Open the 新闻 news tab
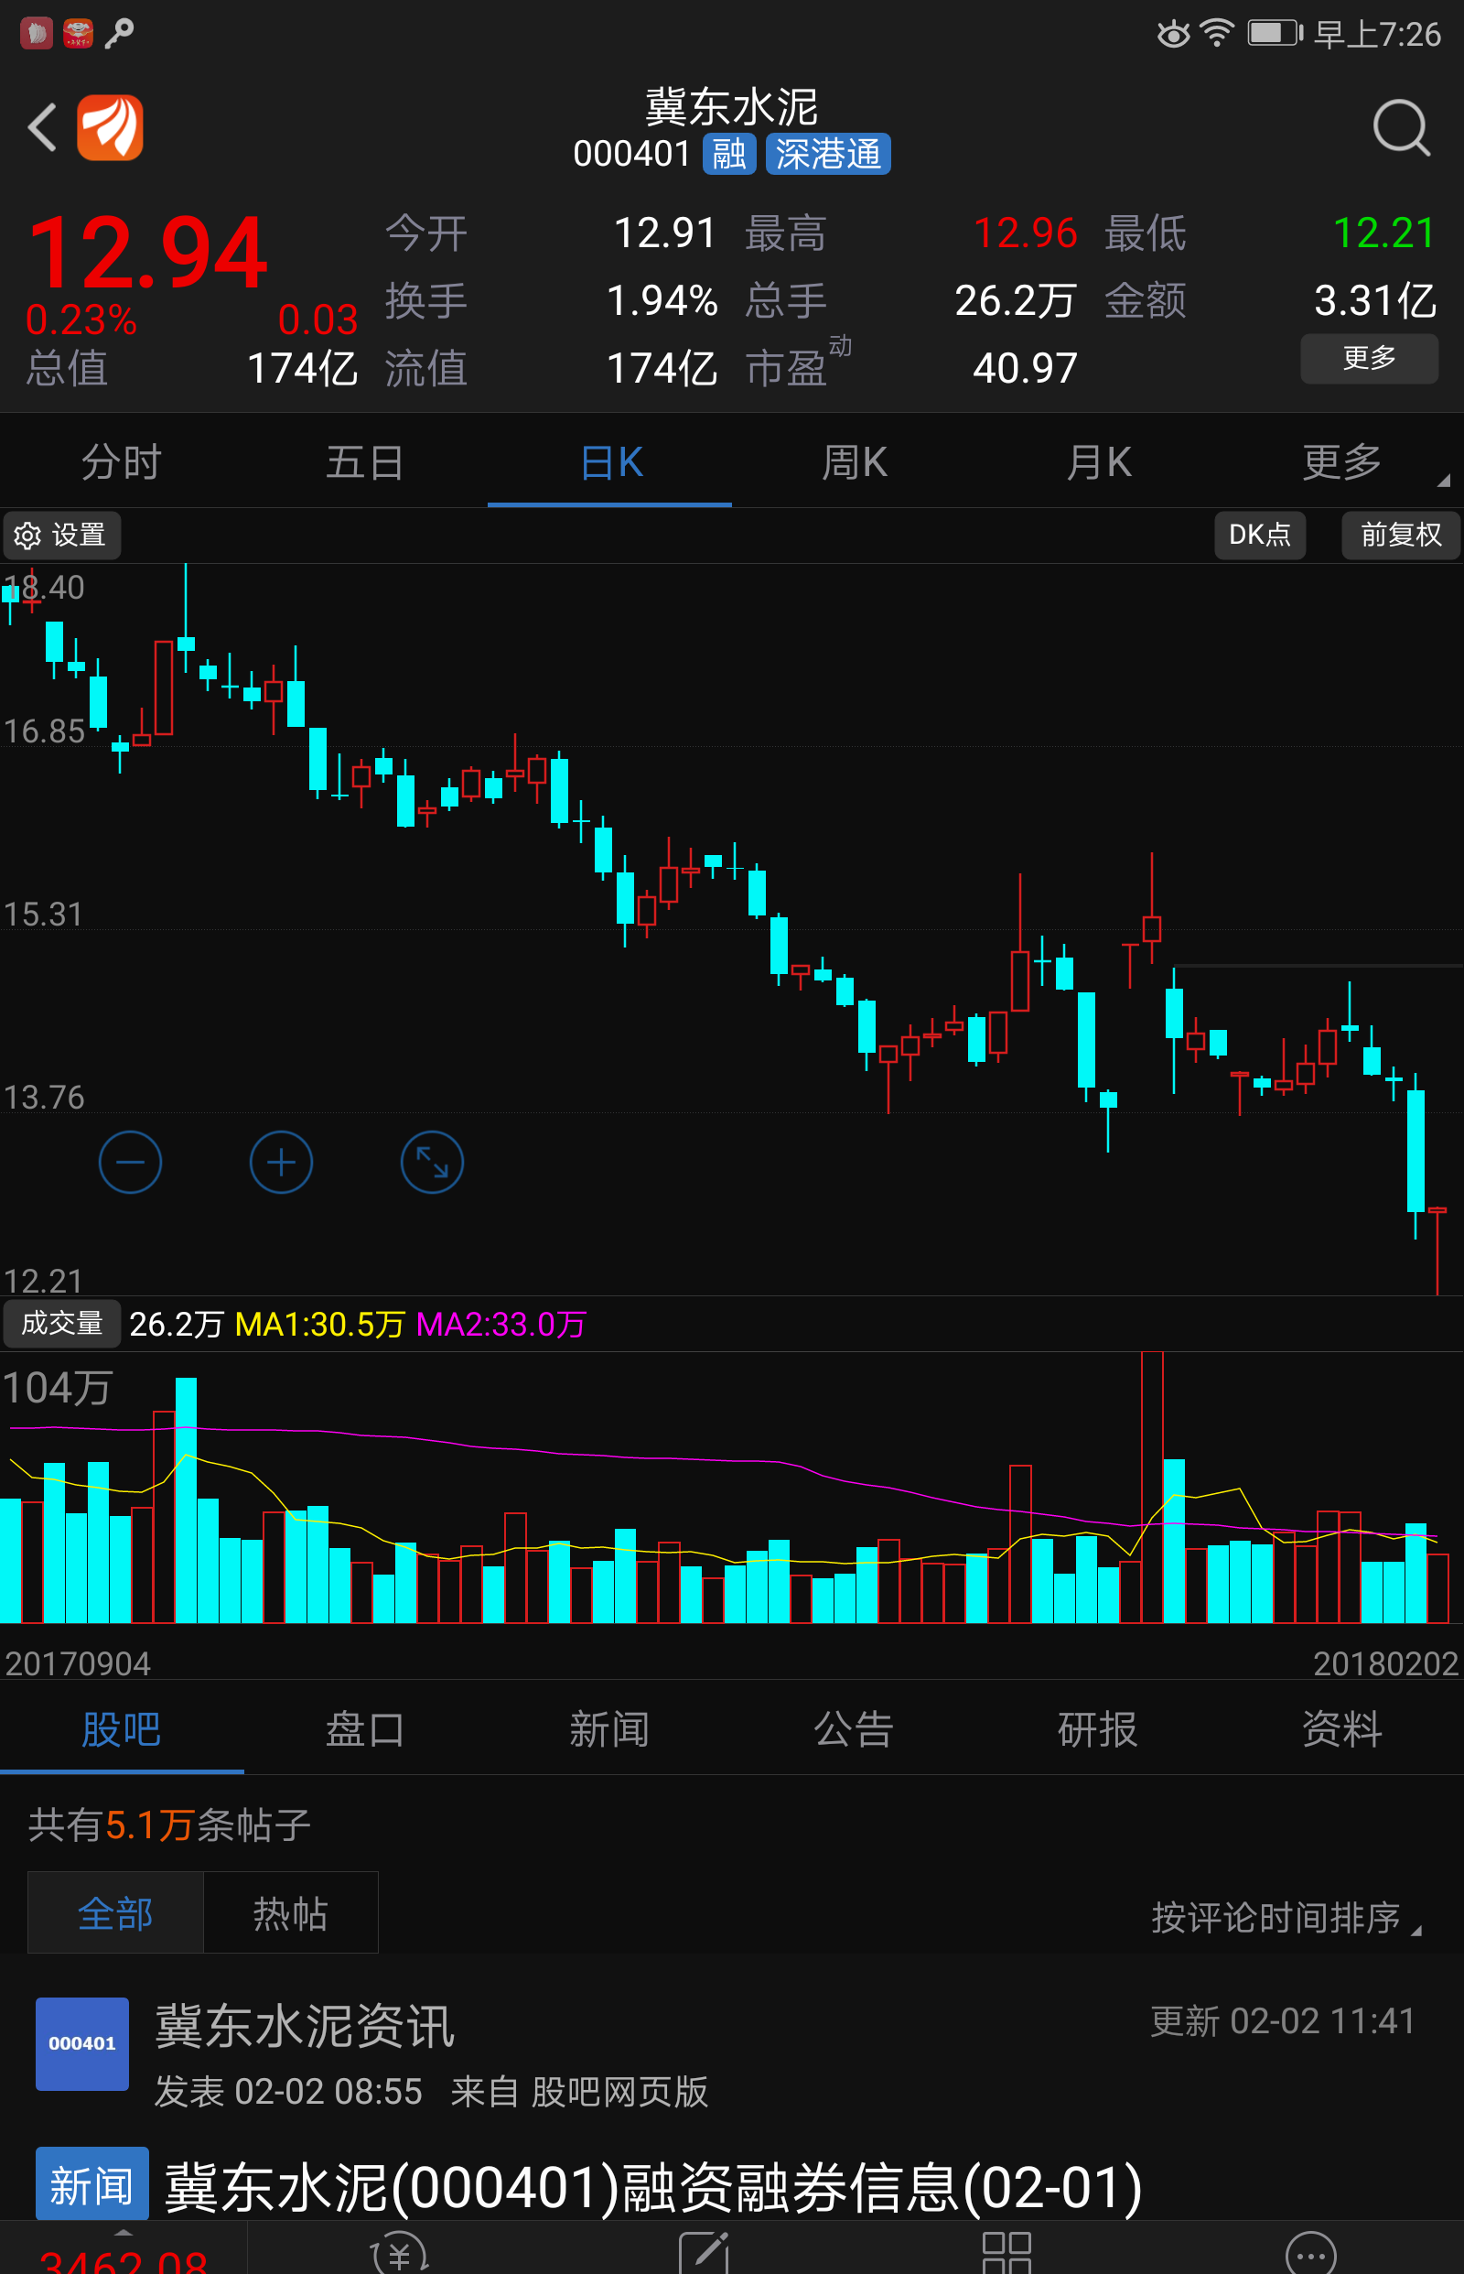The image size is (1464, 2274). pos(609,1729)
